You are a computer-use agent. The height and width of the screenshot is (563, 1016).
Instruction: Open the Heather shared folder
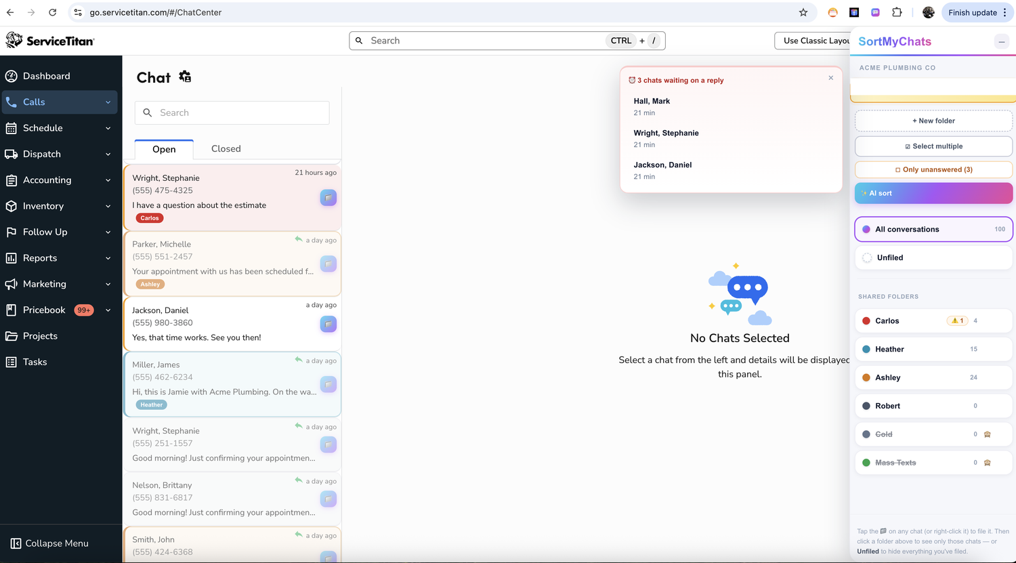933,350
